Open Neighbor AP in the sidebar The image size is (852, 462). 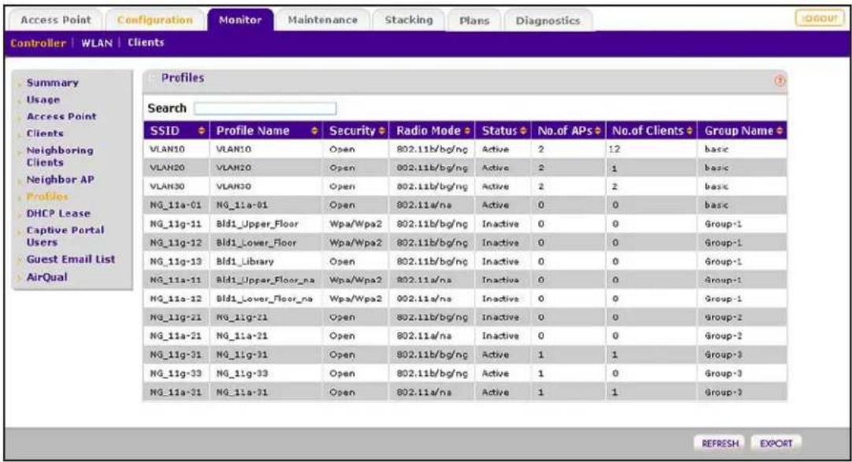coord(61,179)
